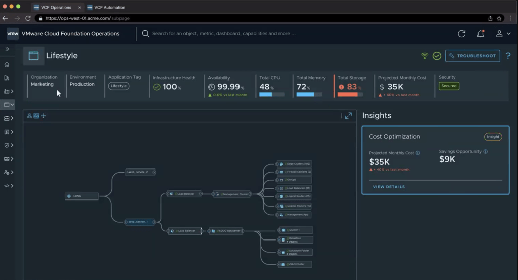Switch to the VCF Automation browser tab
Image resolution: width=518 pixels, height=280 pixels.
pyautogui.click(x=109, y=7)
